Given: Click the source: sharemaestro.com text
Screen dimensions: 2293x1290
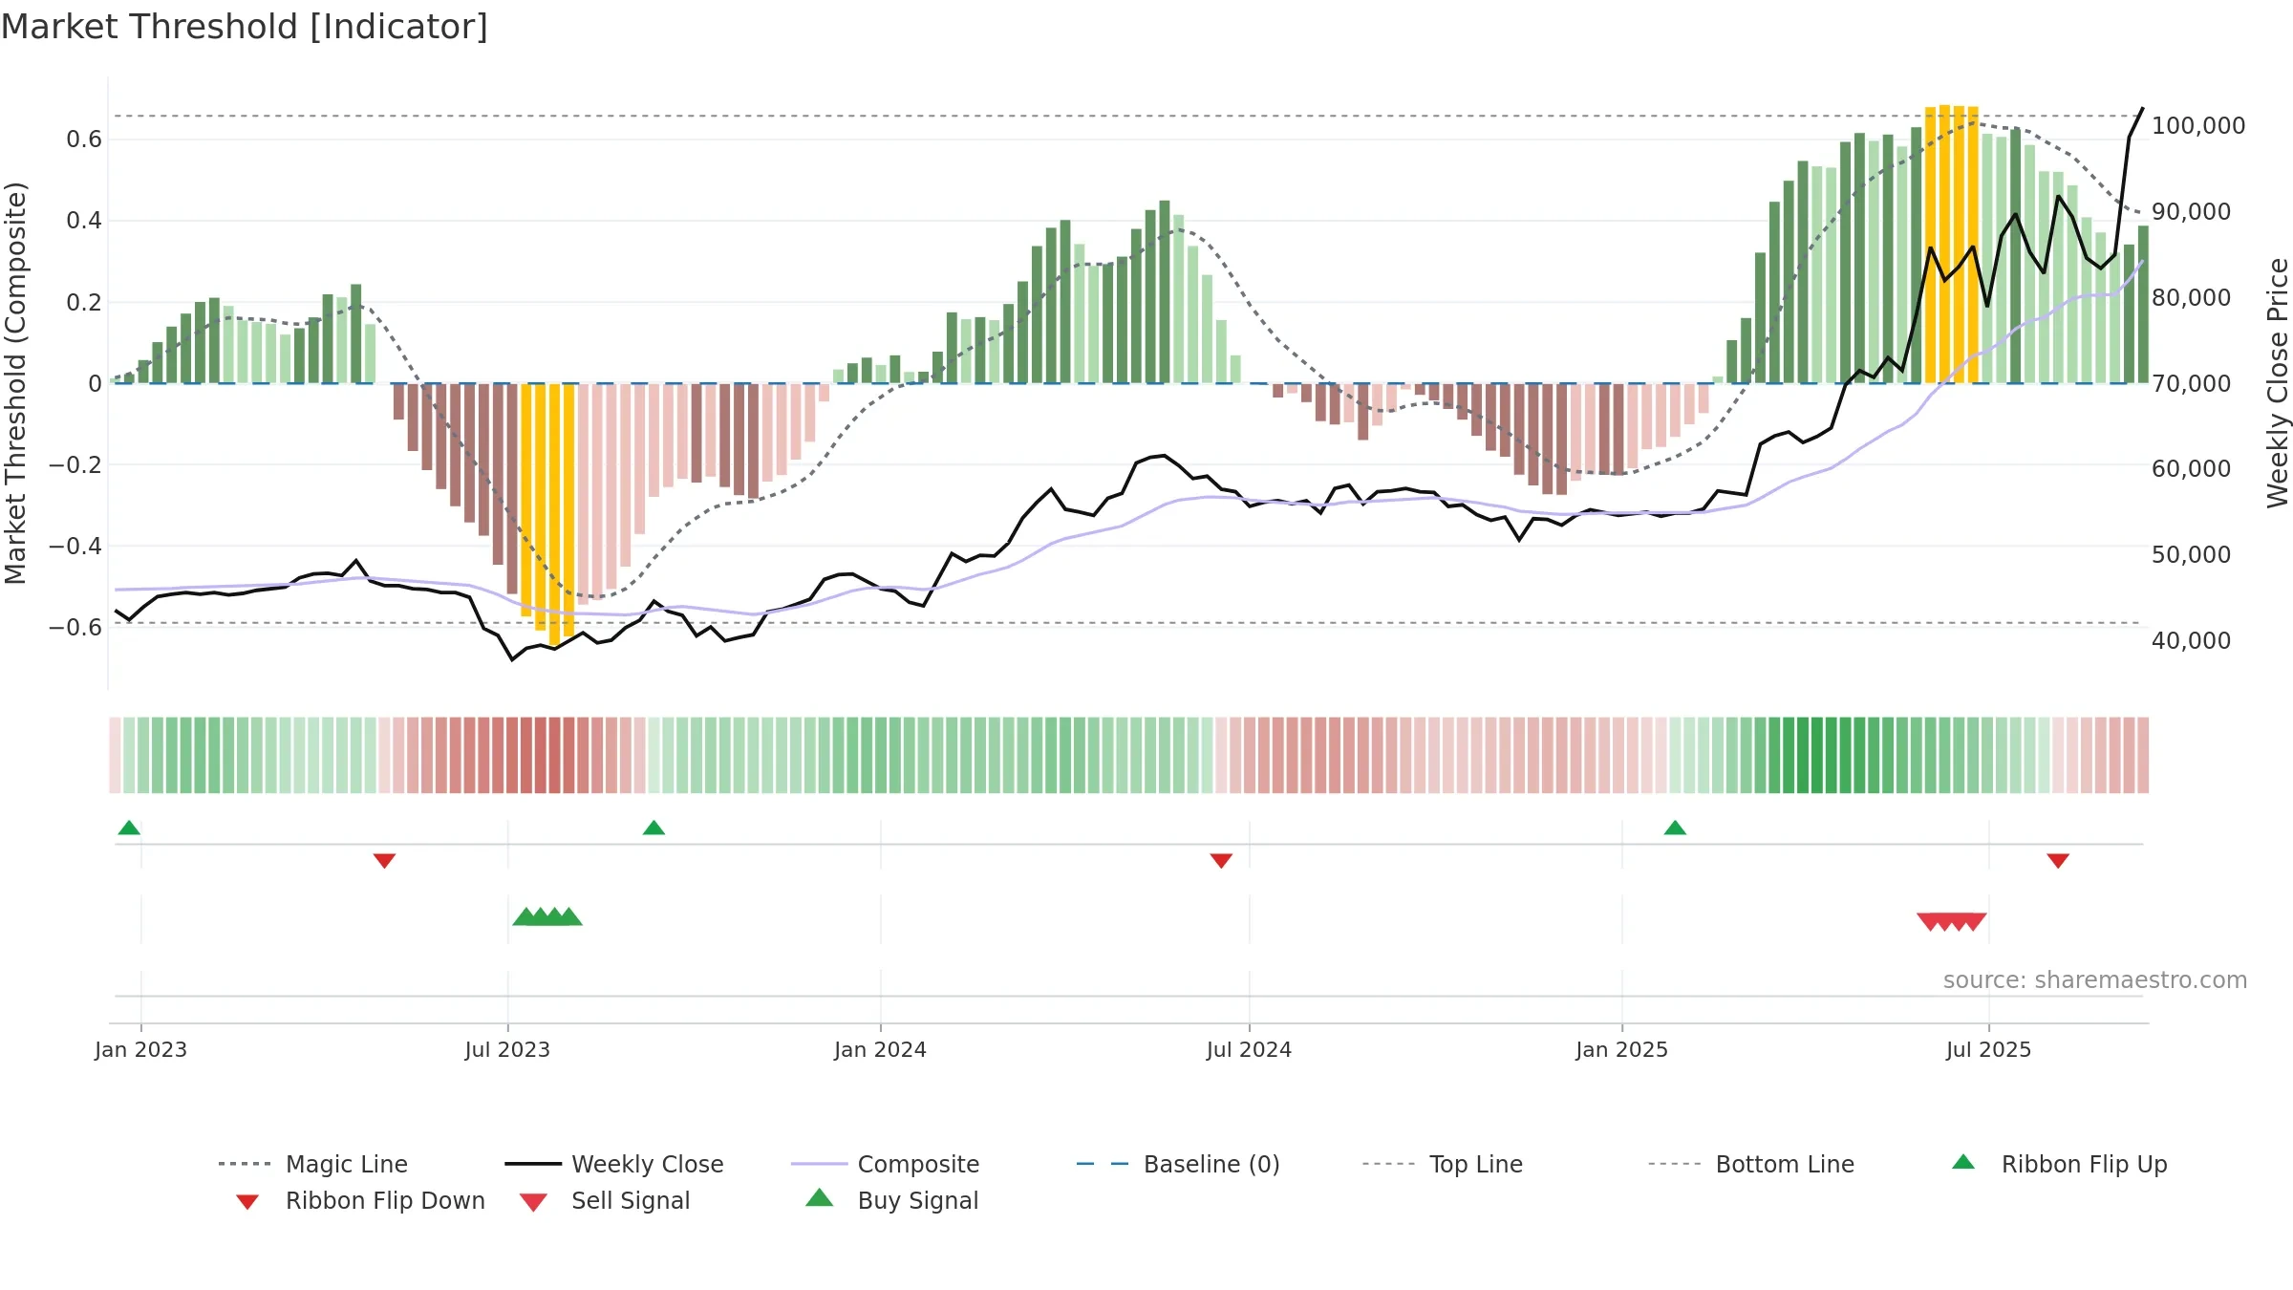Looking at the screenshot, I should point(2094,980).
